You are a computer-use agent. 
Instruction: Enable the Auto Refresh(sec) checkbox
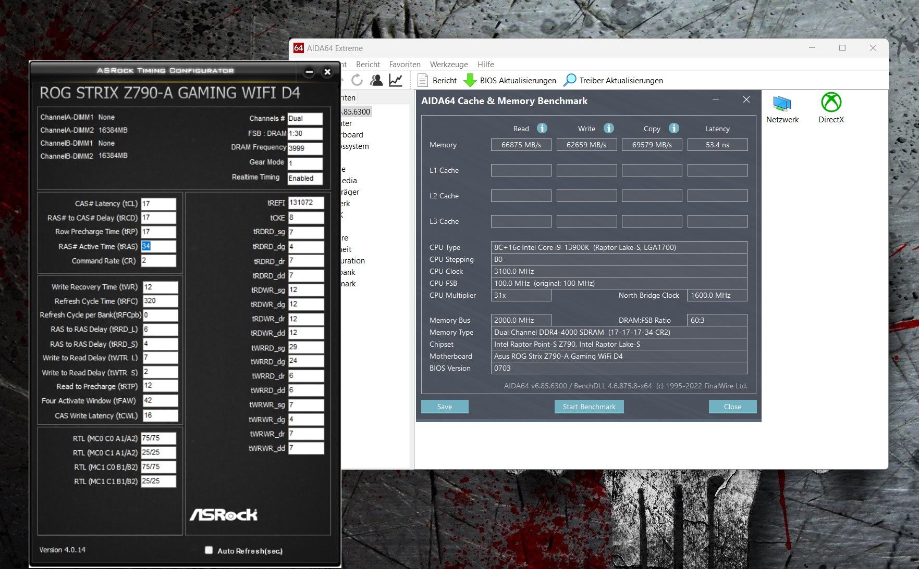209,550
